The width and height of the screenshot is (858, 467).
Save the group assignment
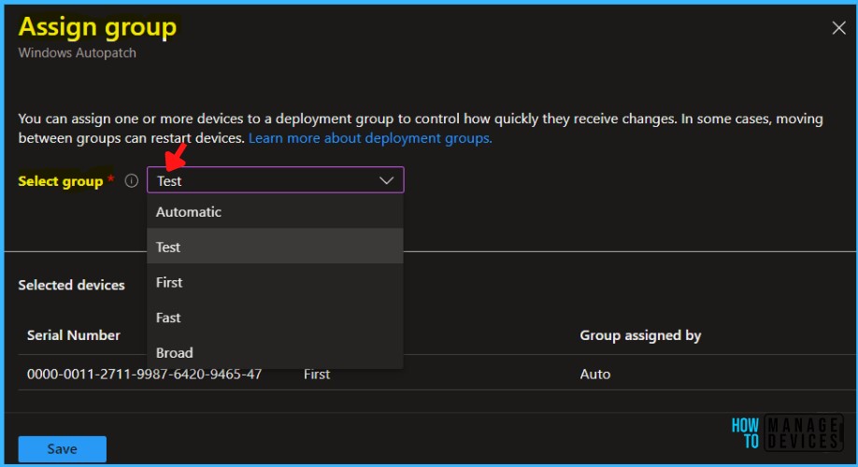(x=63, y=449)
